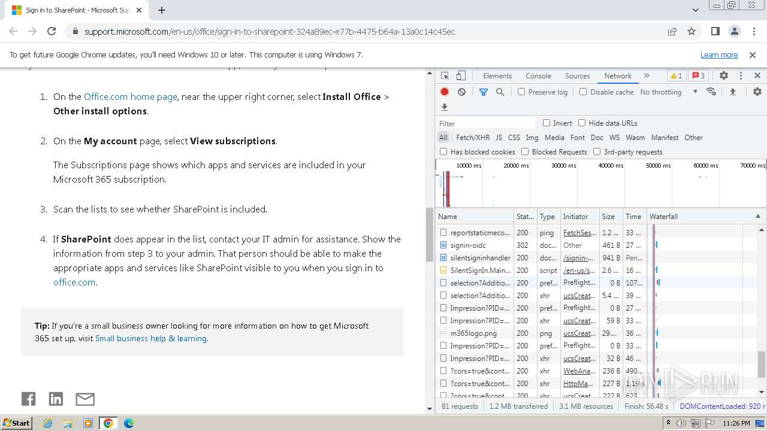Click the Windows Start button
The image size is (767, 431).
[17, 423]
